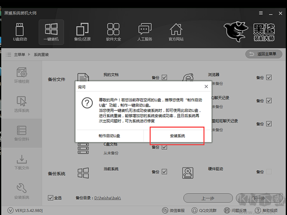Open the 软件大全 software library
The width and height of the screenshot is (287, 215).
[114, 32]
